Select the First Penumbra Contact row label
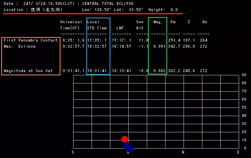The image size is (251, 158). 30,40
